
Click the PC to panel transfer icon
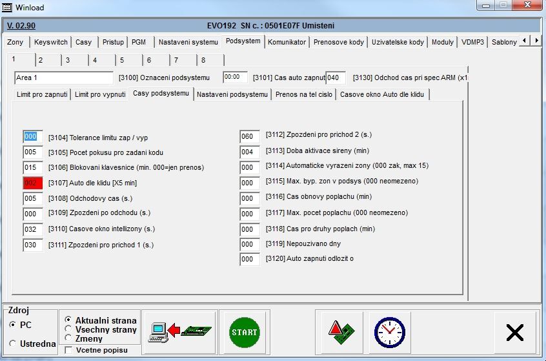coord(179,332)
